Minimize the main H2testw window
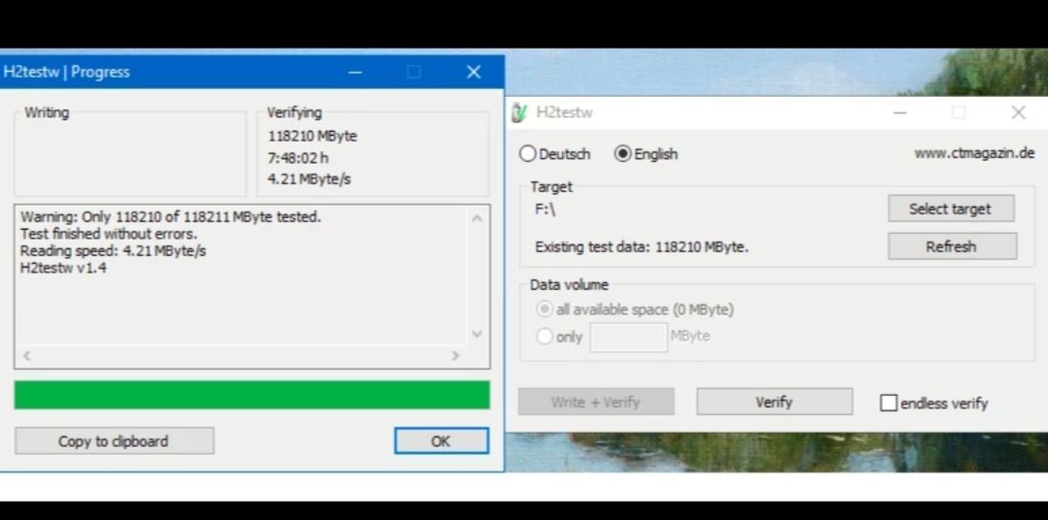Image resolution: width=1048 pixels, height=520 pixels. point(900,113)
